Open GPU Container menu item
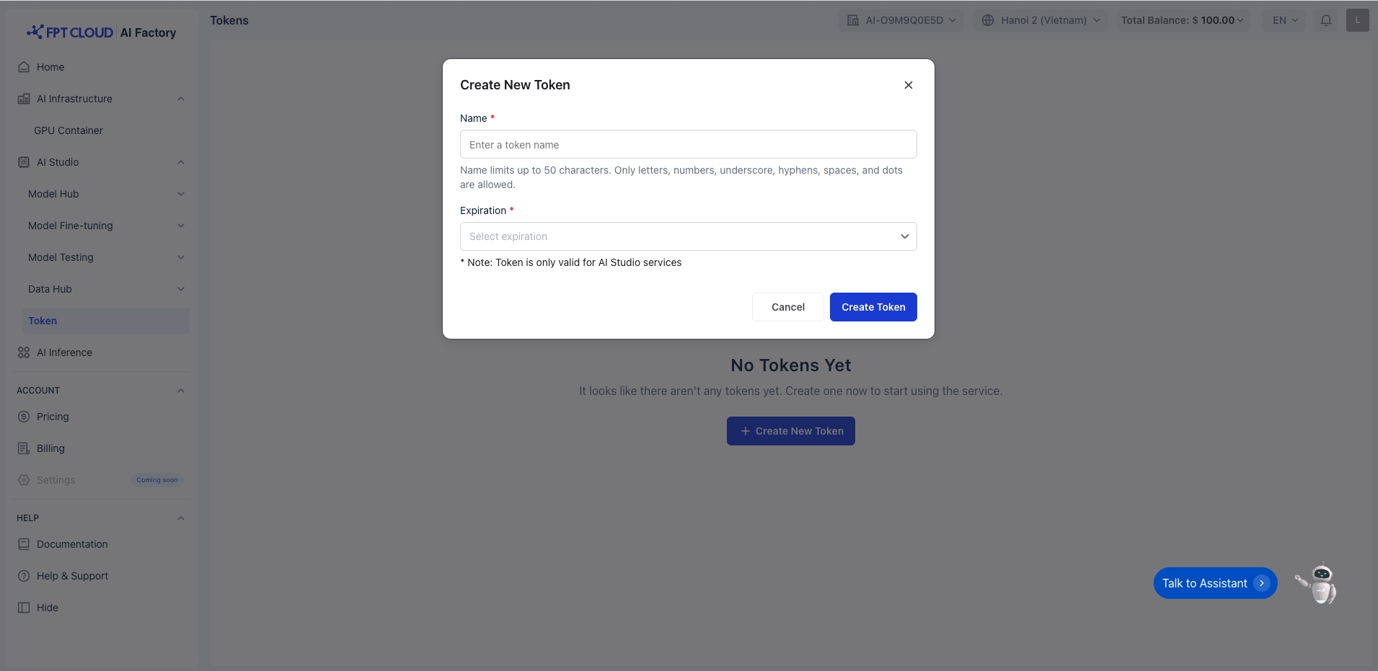1378x671 pixels. point(69,130)
